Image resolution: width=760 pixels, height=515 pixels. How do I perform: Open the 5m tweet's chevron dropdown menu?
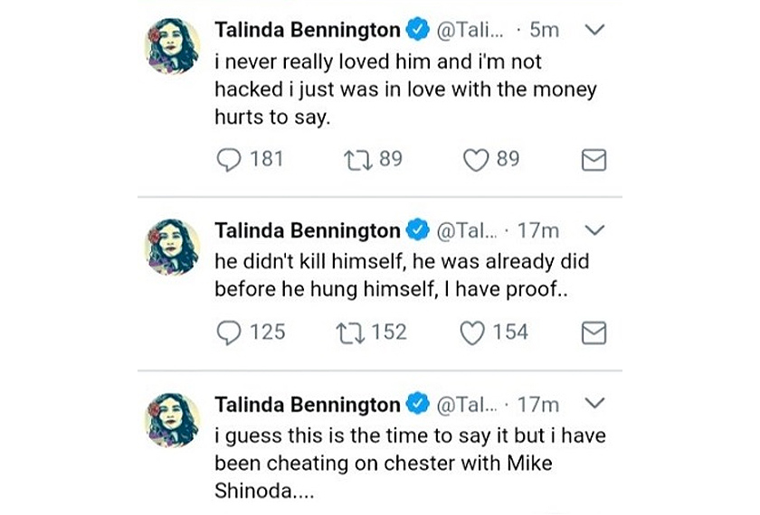[x=594, y=30]
